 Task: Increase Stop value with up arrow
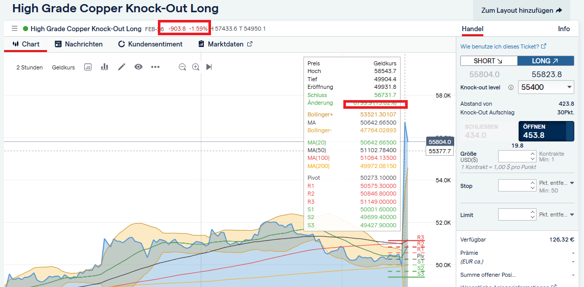click(532, 183)
